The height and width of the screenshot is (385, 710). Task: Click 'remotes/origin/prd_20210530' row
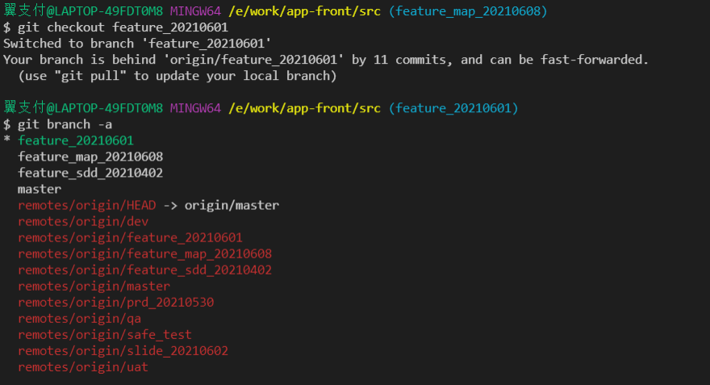pyautogui.click(x=115, y=303)
